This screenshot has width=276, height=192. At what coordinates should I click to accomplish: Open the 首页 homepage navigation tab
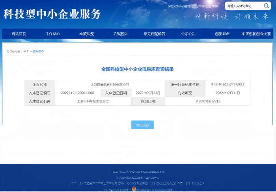19,34
